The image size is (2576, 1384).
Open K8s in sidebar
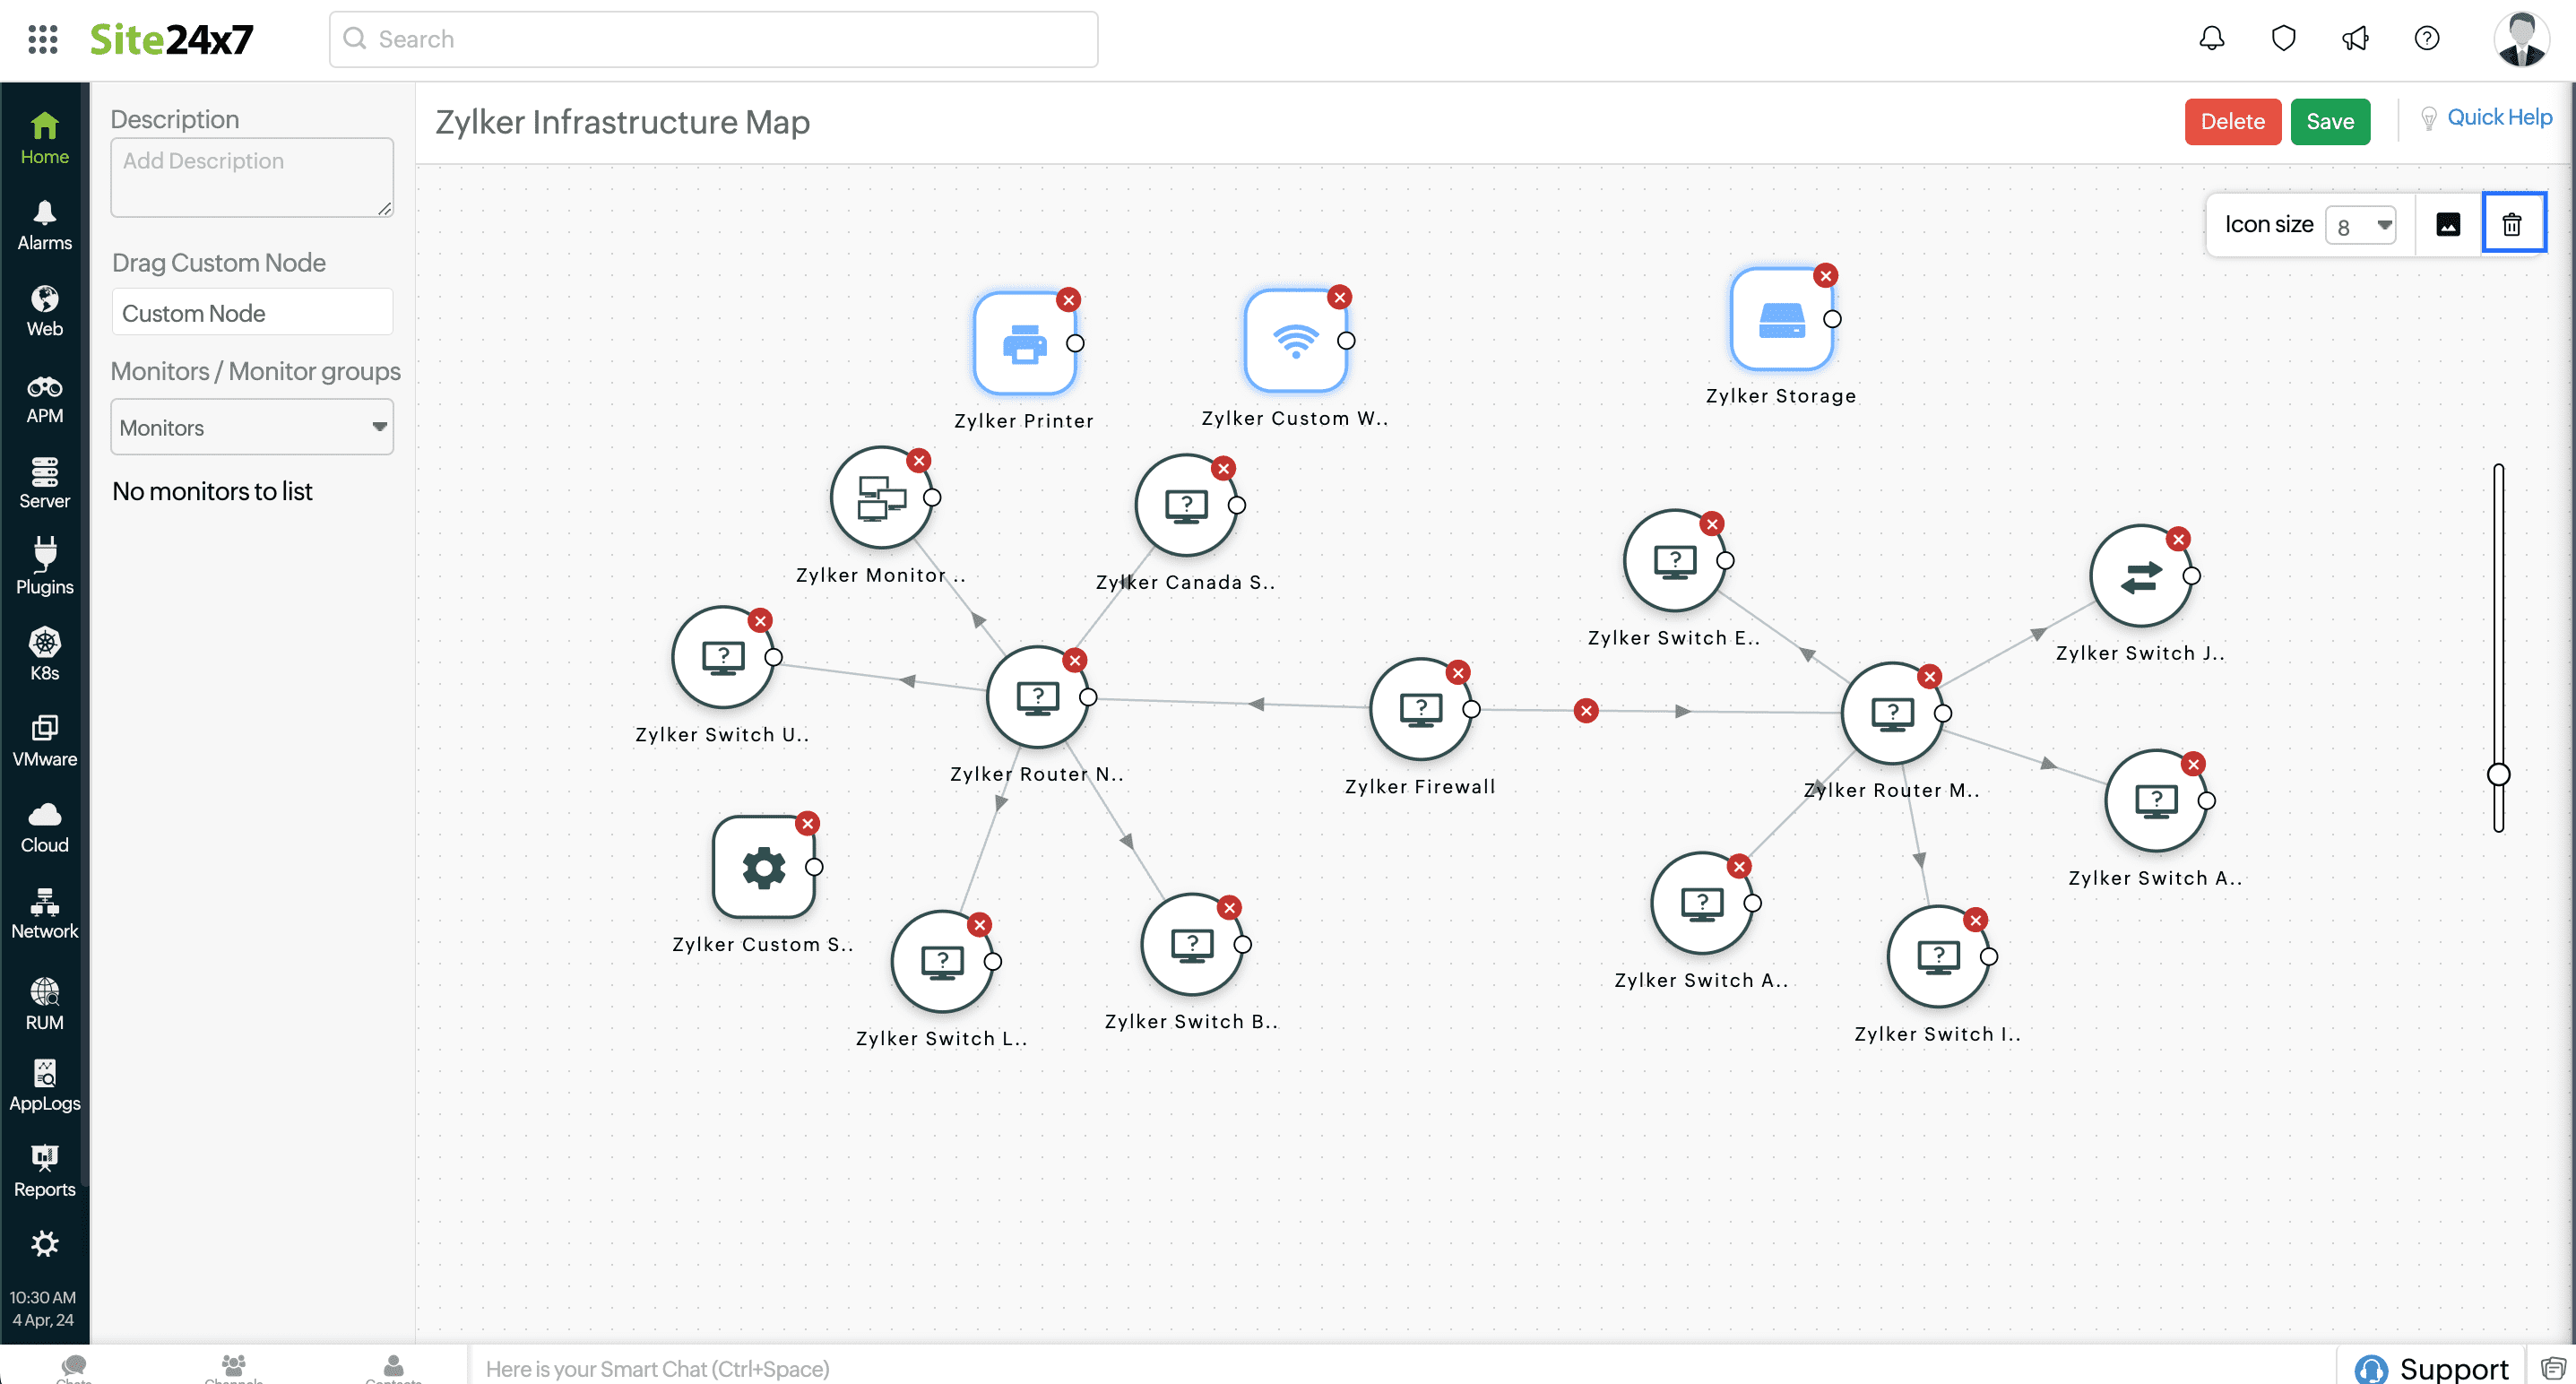[44, 655]
